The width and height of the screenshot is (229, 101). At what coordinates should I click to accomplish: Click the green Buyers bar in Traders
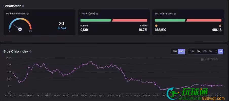click(96, 20)
